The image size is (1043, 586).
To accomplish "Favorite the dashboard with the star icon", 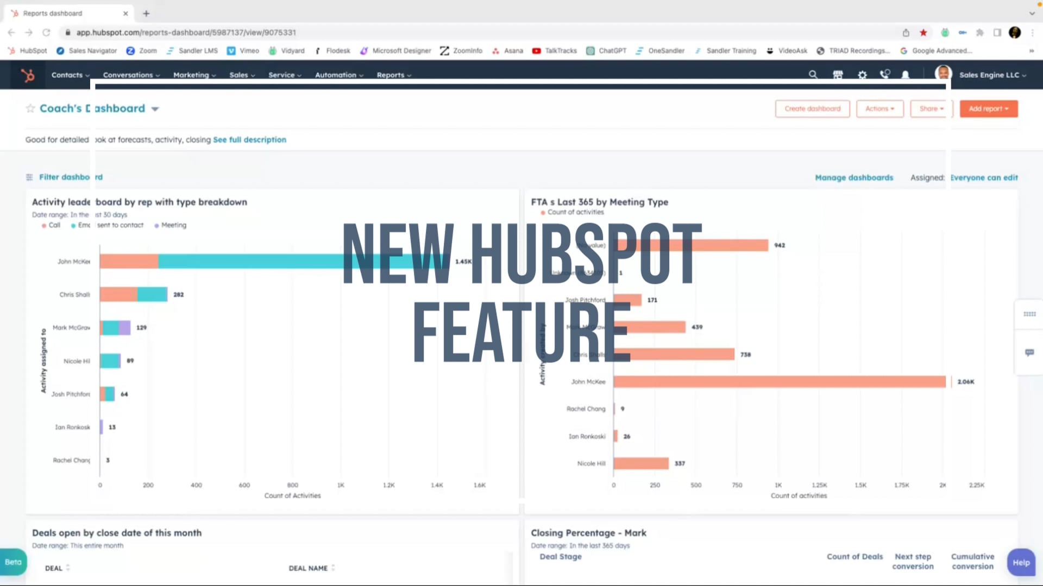I will pos(30,109).
